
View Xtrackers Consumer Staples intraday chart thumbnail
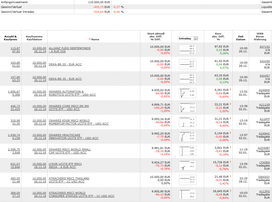coord(187,194)
